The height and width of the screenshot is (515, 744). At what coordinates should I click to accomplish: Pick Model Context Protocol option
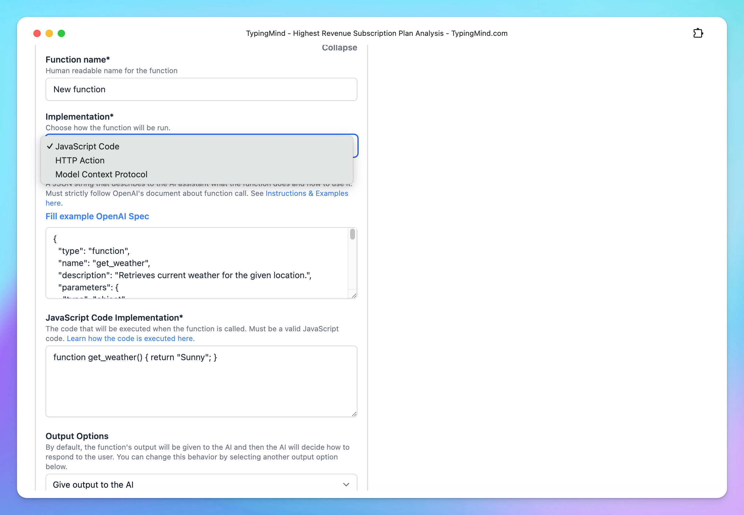101,174
